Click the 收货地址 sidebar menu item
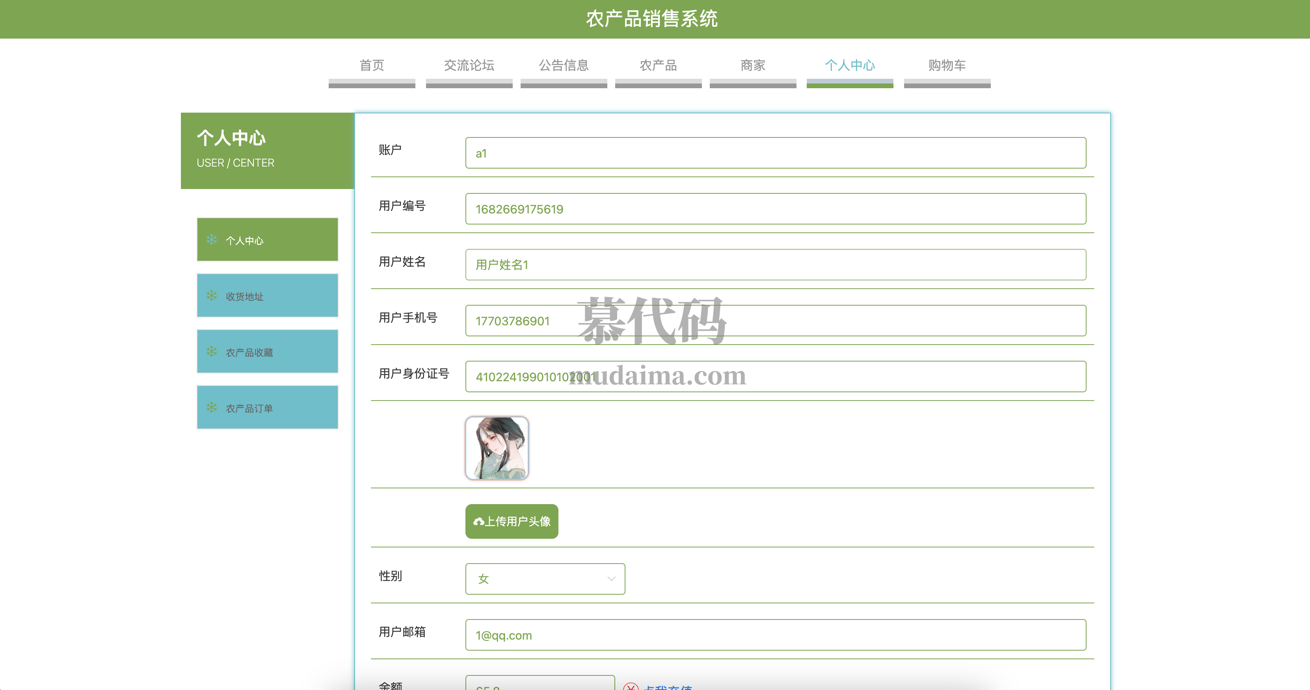Screen dimensions: 1310x690 (268, 296)
